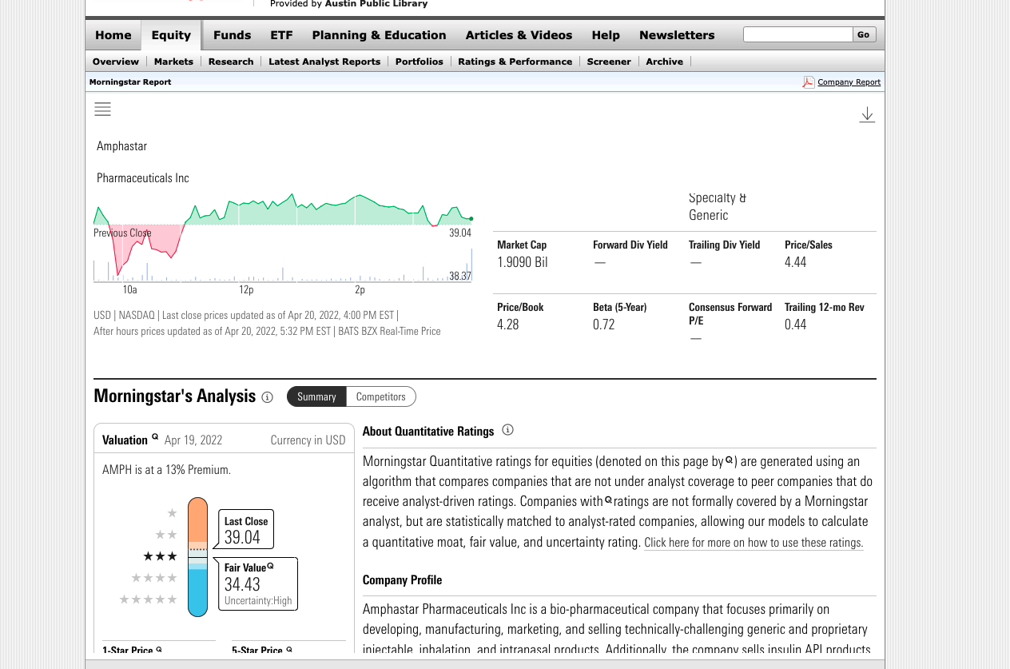Image resolution: width=1010 pixels, height=669 pixels.
Task: Click the Last Close 39.04 callout
Action: coord(246,530)
